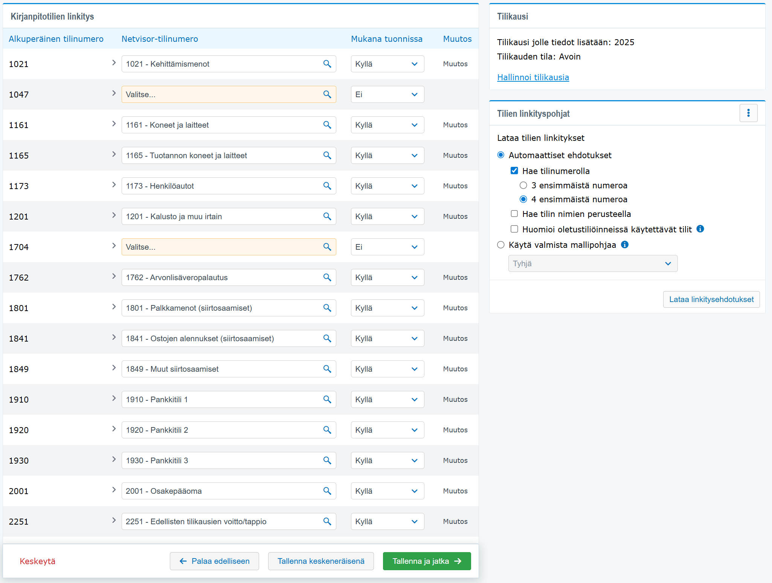772x583 pixels.
Task: Click Tallenna ja jatka button
Action: 426,561
